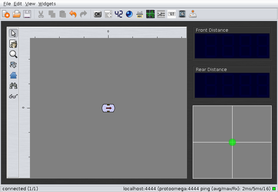Click the film frame widget icon
The image size is (278, 192).
coord(182,14)
